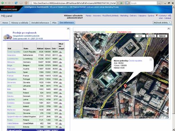Show Netherlands row map icon
This screenshot has width=175, height=131.
[x=60, y=55]
